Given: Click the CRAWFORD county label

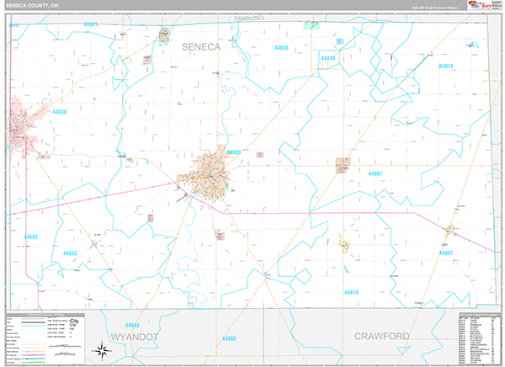Looking at the screenshot, I should [x=381, y=337].
